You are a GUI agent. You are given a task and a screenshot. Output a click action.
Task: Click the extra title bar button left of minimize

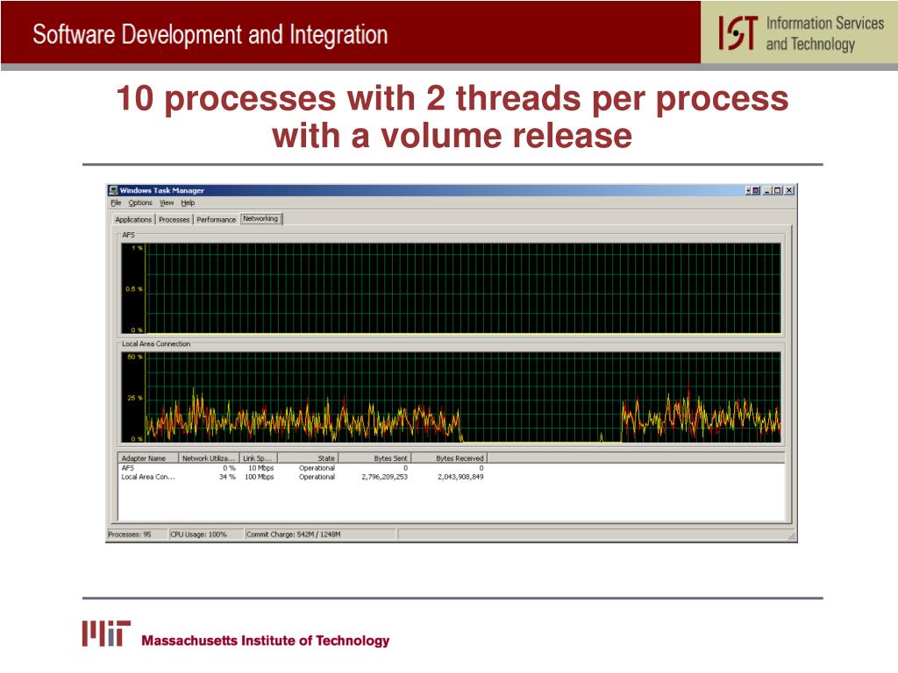(752, 190)
